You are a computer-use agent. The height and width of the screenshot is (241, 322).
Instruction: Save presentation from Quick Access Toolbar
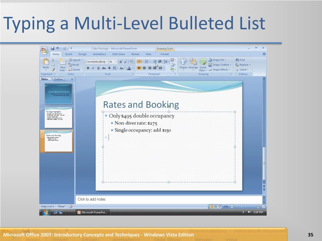point(53,48)
